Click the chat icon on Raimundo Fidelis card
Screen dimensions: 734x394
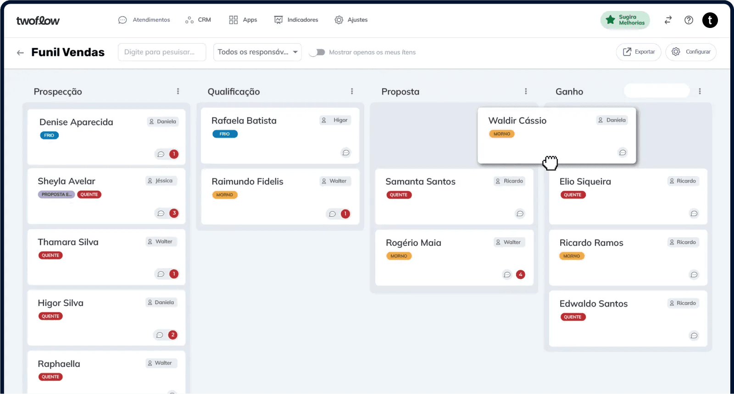332,214
